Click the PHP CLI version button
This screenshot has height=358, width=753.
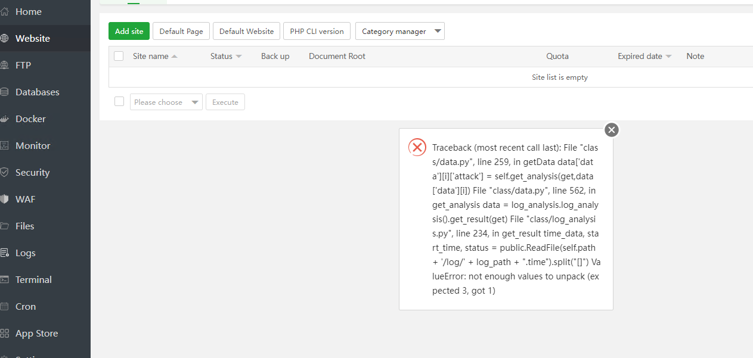click(317, 32)
